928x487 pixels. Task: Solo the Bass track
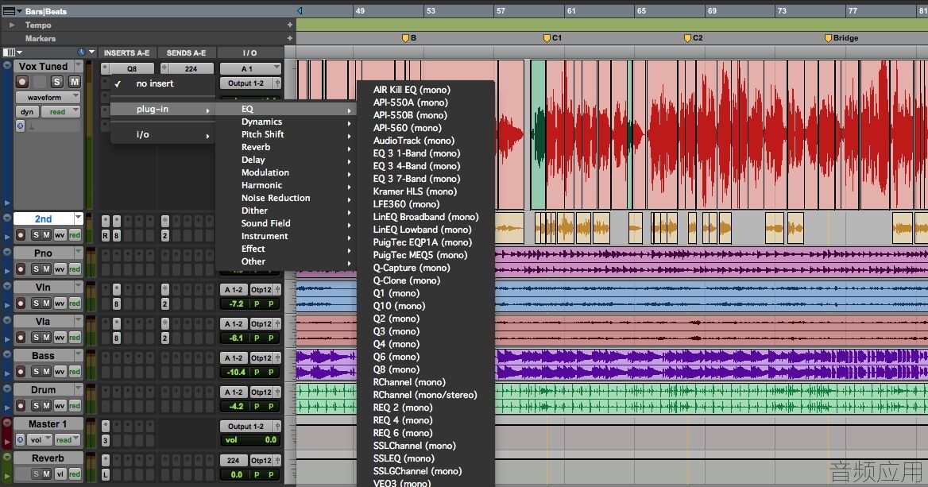point(36,372)
